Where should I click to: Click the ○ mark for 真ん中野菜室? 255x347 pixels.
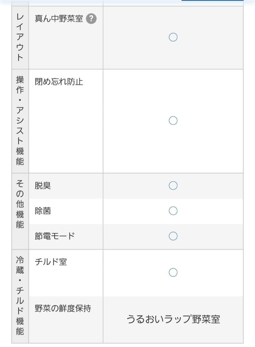point(173,37)
